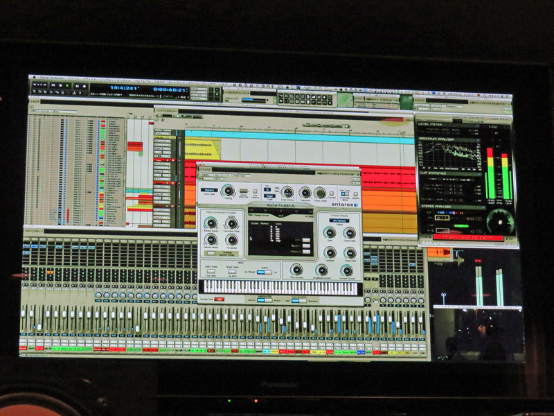Adjust the vibrato Rate knob
Viewport: 554px width, 416px height.
click(330, 233)
